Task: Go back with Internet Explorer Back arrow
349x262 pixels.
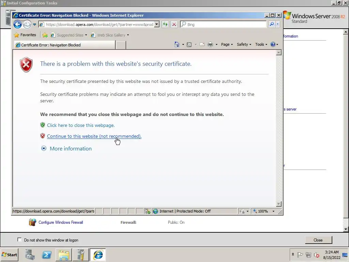Action: click(17, 24)
